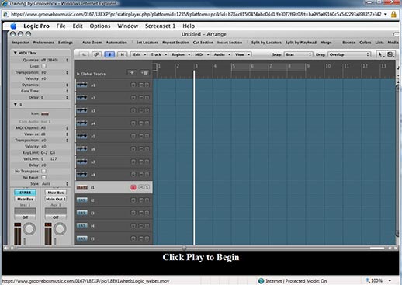Open the Drag dropdown set to Overlap
The height and width of the screenshot is (285, 402).
point(349,54)
